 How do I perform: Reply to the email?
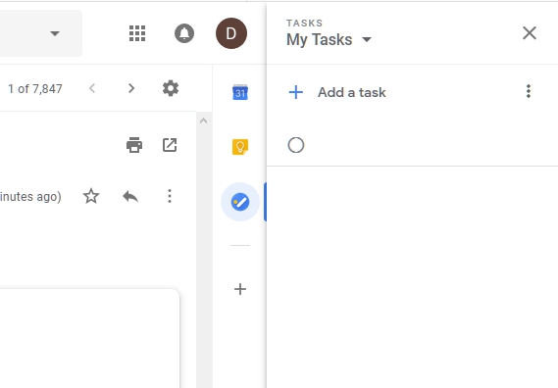[130, 196]
